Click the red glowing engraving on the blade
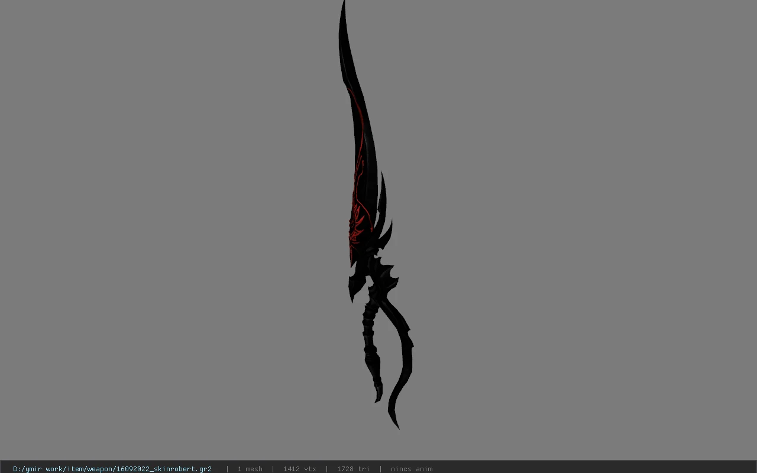 [357, 228]
